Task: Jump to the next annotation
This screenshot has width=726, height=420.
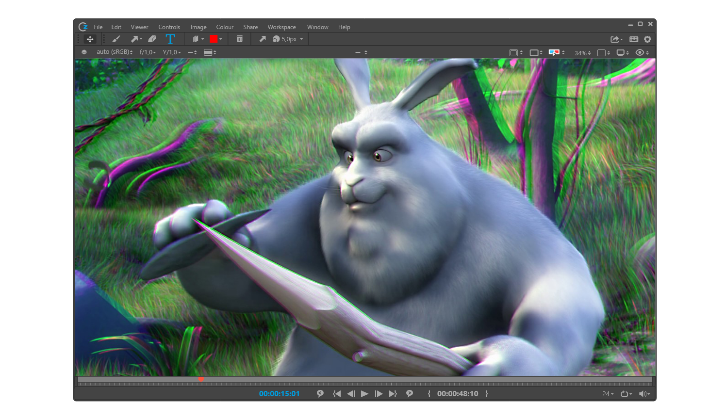Action: tap(410, 394)
